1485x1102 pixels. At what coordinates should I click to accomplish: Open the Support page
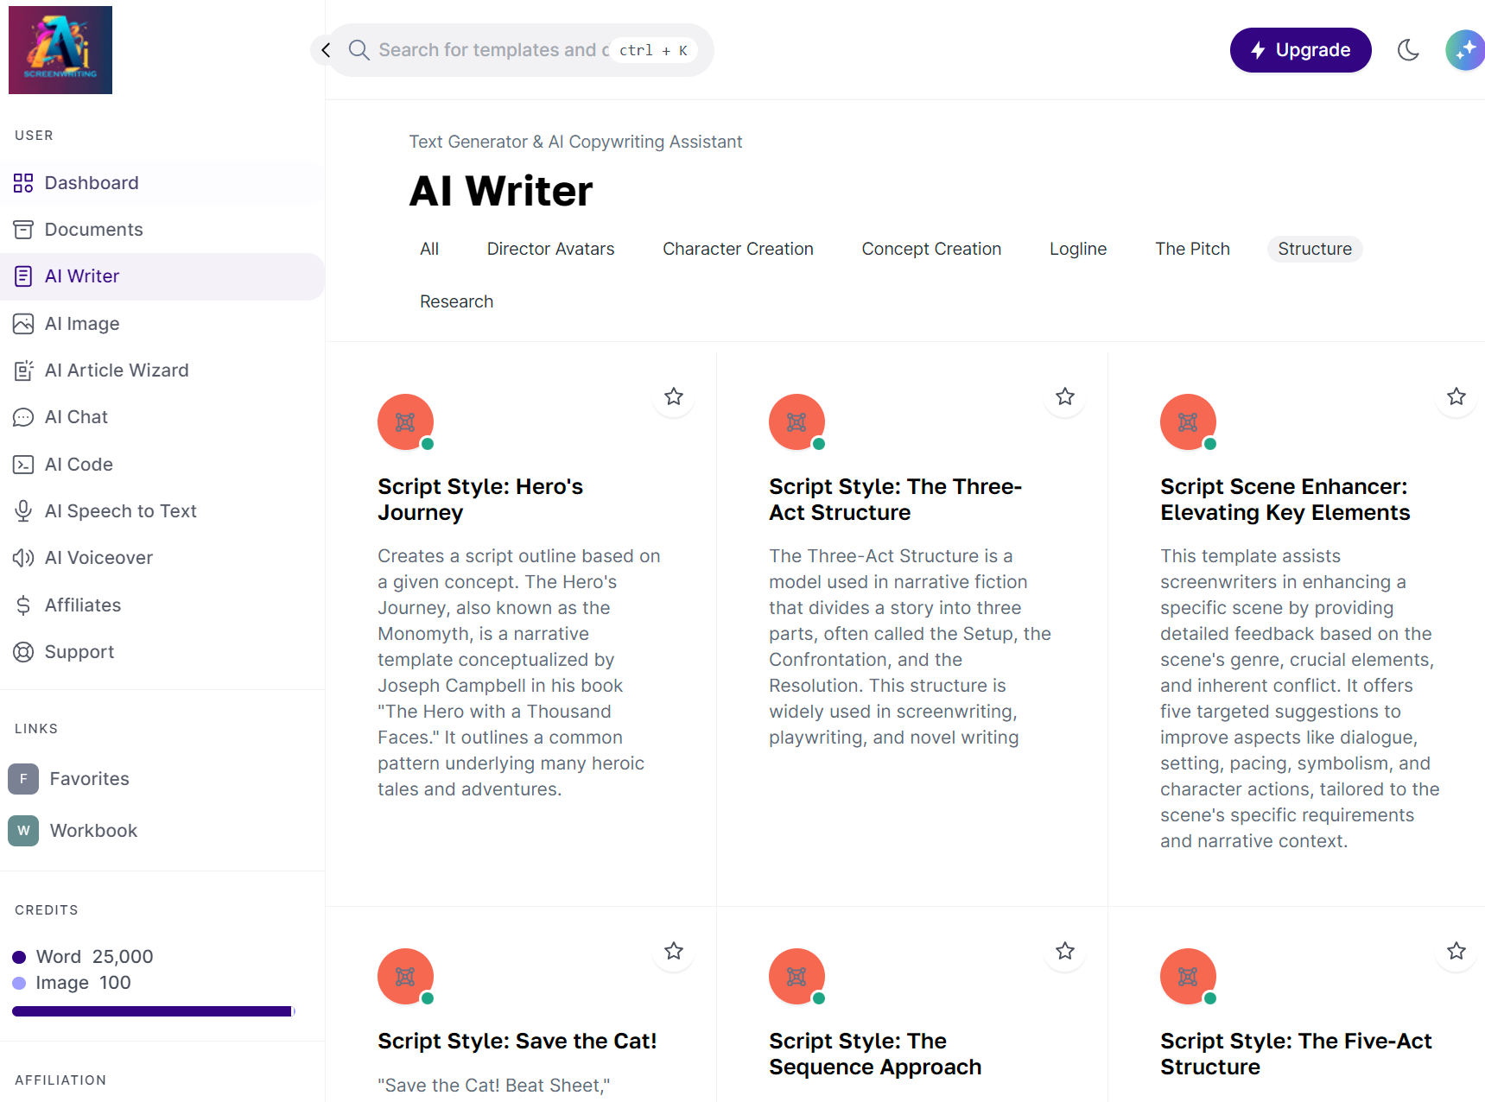(x=79, y=651)
